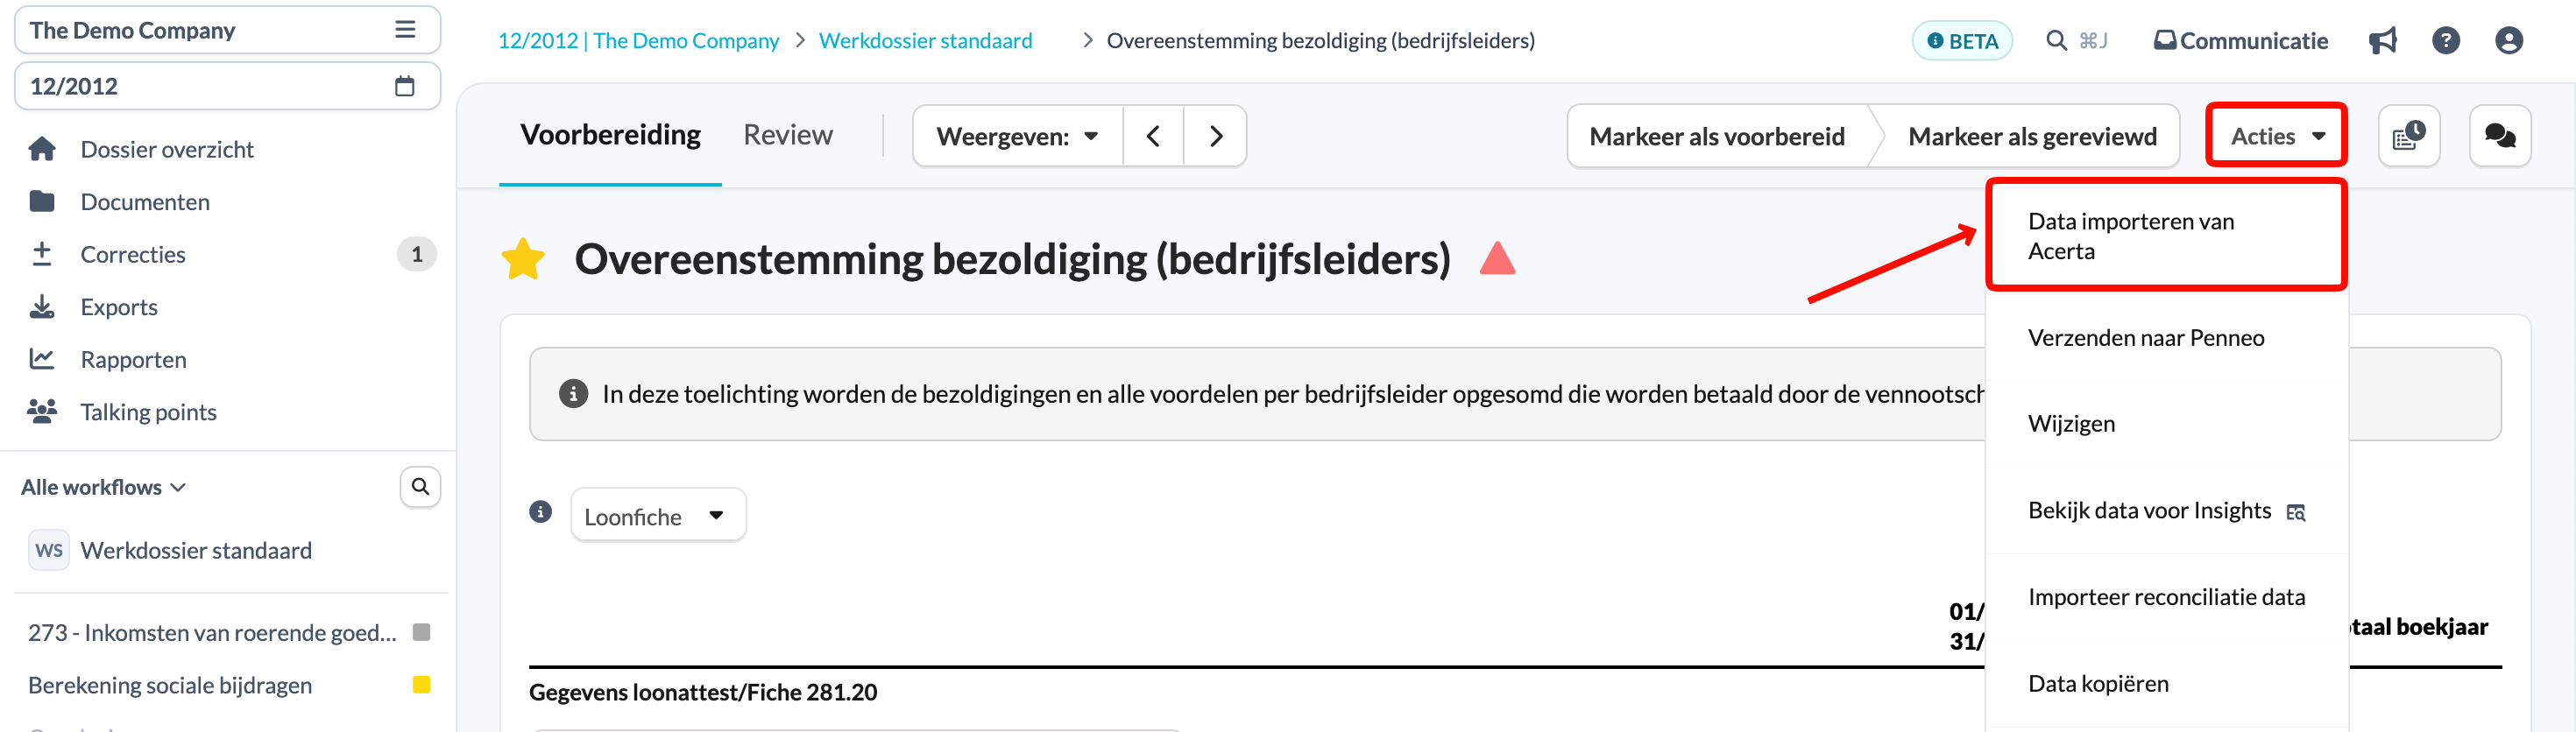This screenshot has width=2576, height=732.
Task: Open the Werkdossier standaard workflow
Action: pyautogui.click(x=196, y=550)
